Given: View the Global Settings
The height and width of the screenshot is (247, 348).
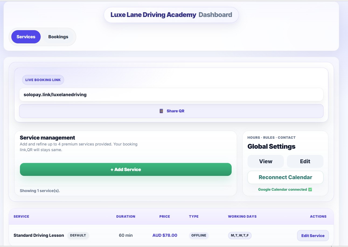Looking at the screenshot, I should pyautogui.click(x=266, y=161).
